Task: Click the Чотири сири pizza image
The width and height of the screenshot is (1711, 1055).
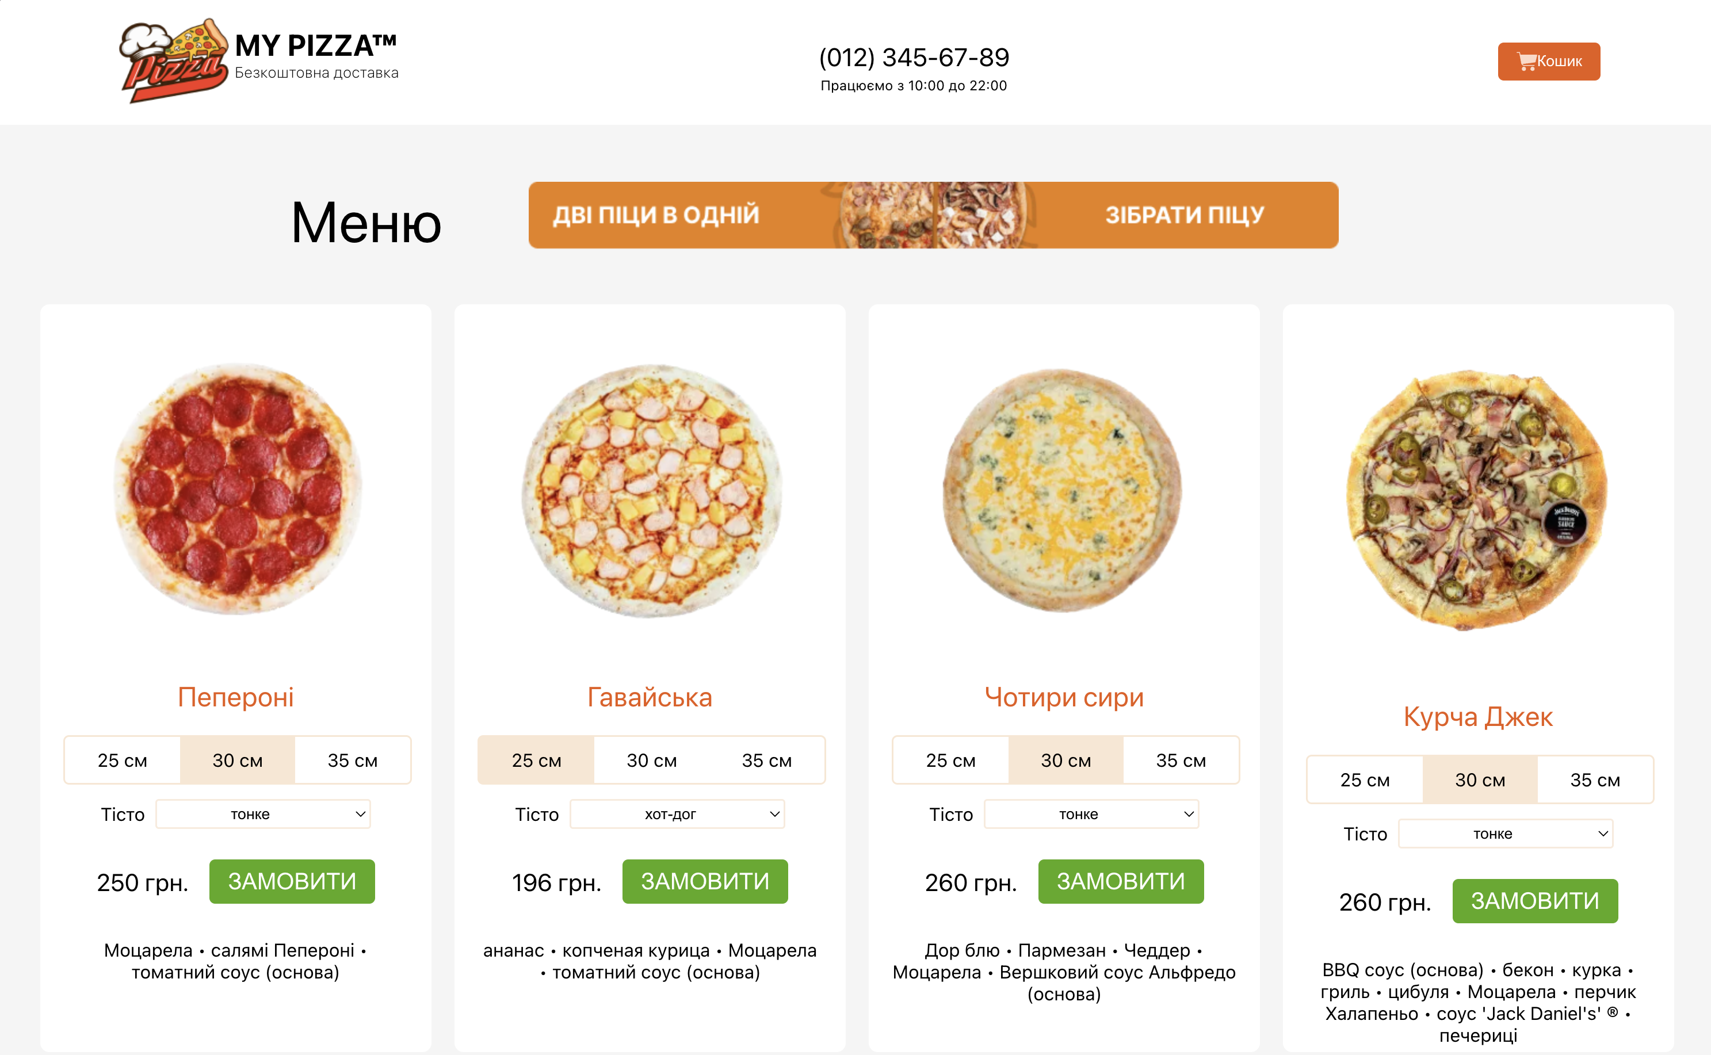Action: 1063,491
